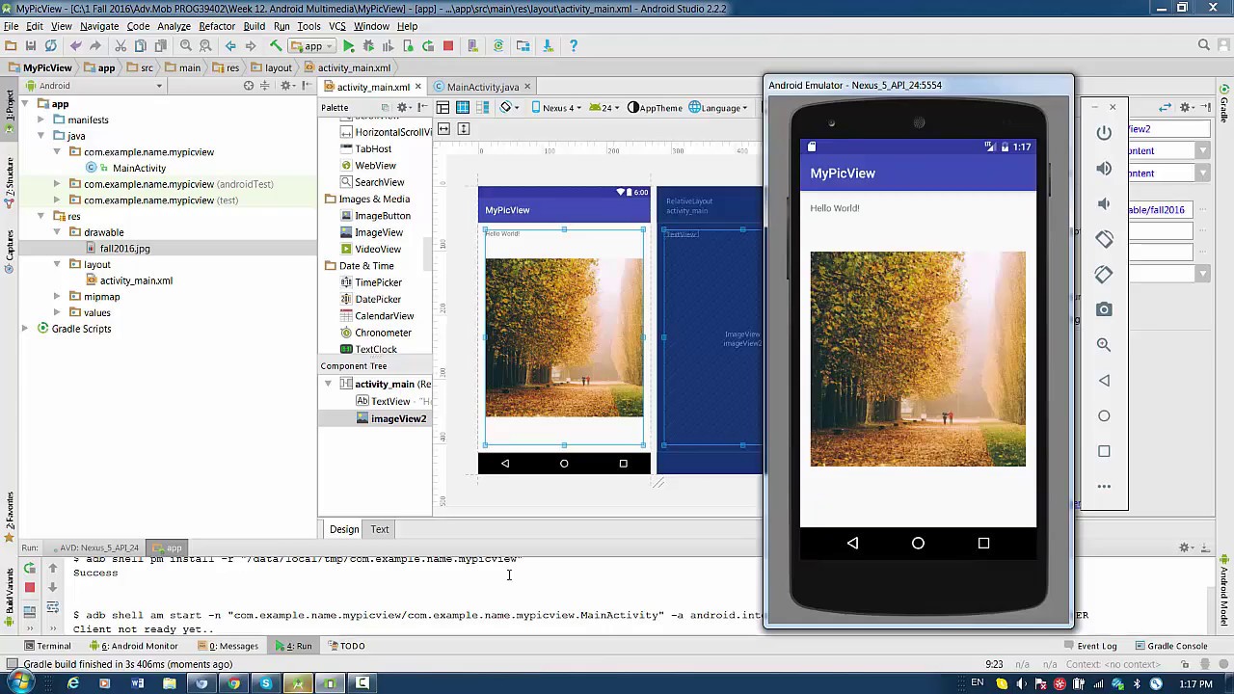Image resolution: width=1234 pixels, height=694 pixels.
Task: Switch to the Text editor tab
Action: pyautogui.click(x=380, y=529)
